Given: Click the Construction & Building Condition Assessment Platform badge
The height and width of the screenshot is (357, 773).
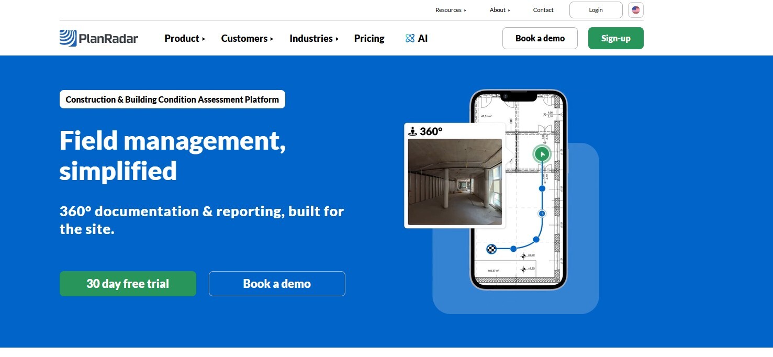Looking at the screenshot, I should tap(172, 99).
